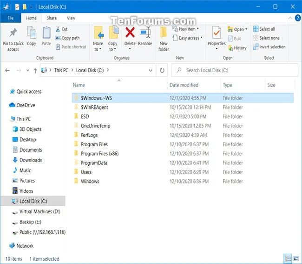Go up one folder level arrow
The width and height of the screenshot is (302, 264).
[x=35, y=71]
